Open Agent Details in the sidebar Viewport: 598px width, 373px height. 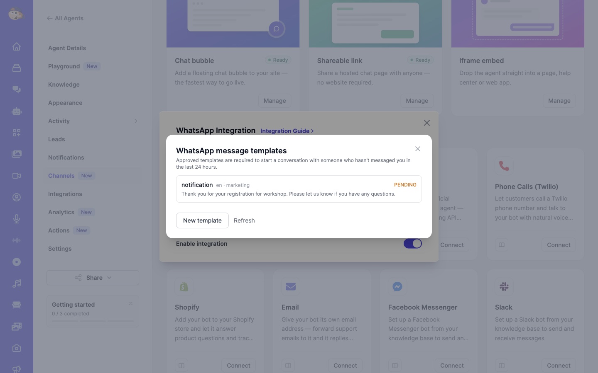click(x=67, y=48)
